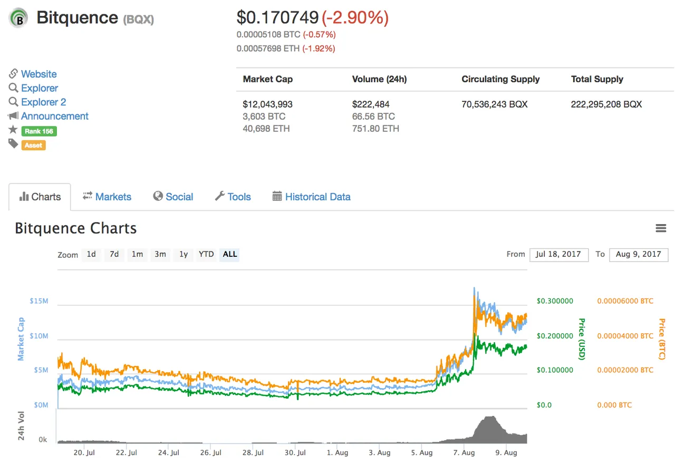Click the $0.300000 USD price axis tick
Screen dimensions: 675x465
[555, 301]
